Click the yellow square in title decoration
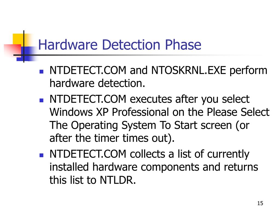Viewport: 280px width, 210px height. pyautogui.click(x=18, y=40)
